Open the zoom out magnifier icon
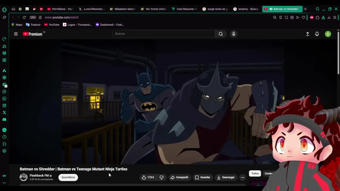This screenshot has width=340, height=191. (275, 18)
